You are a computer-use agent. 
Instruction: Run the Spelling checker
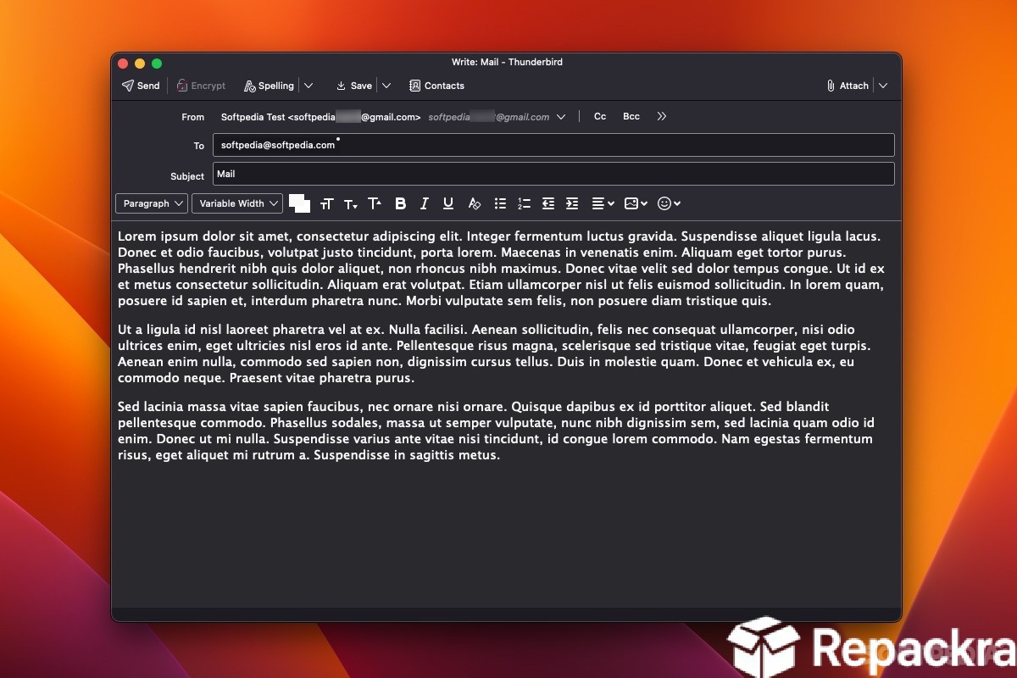coord(269,86)
